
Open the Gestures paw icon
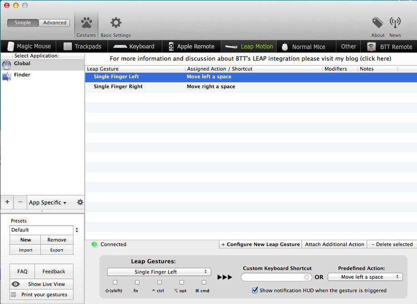coord(86,24)
